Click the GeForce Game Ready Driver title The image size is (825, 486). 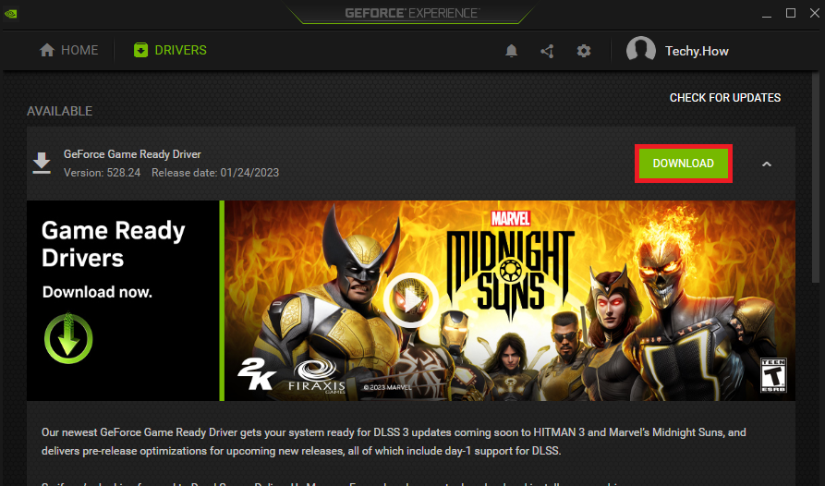pos(132,154)
